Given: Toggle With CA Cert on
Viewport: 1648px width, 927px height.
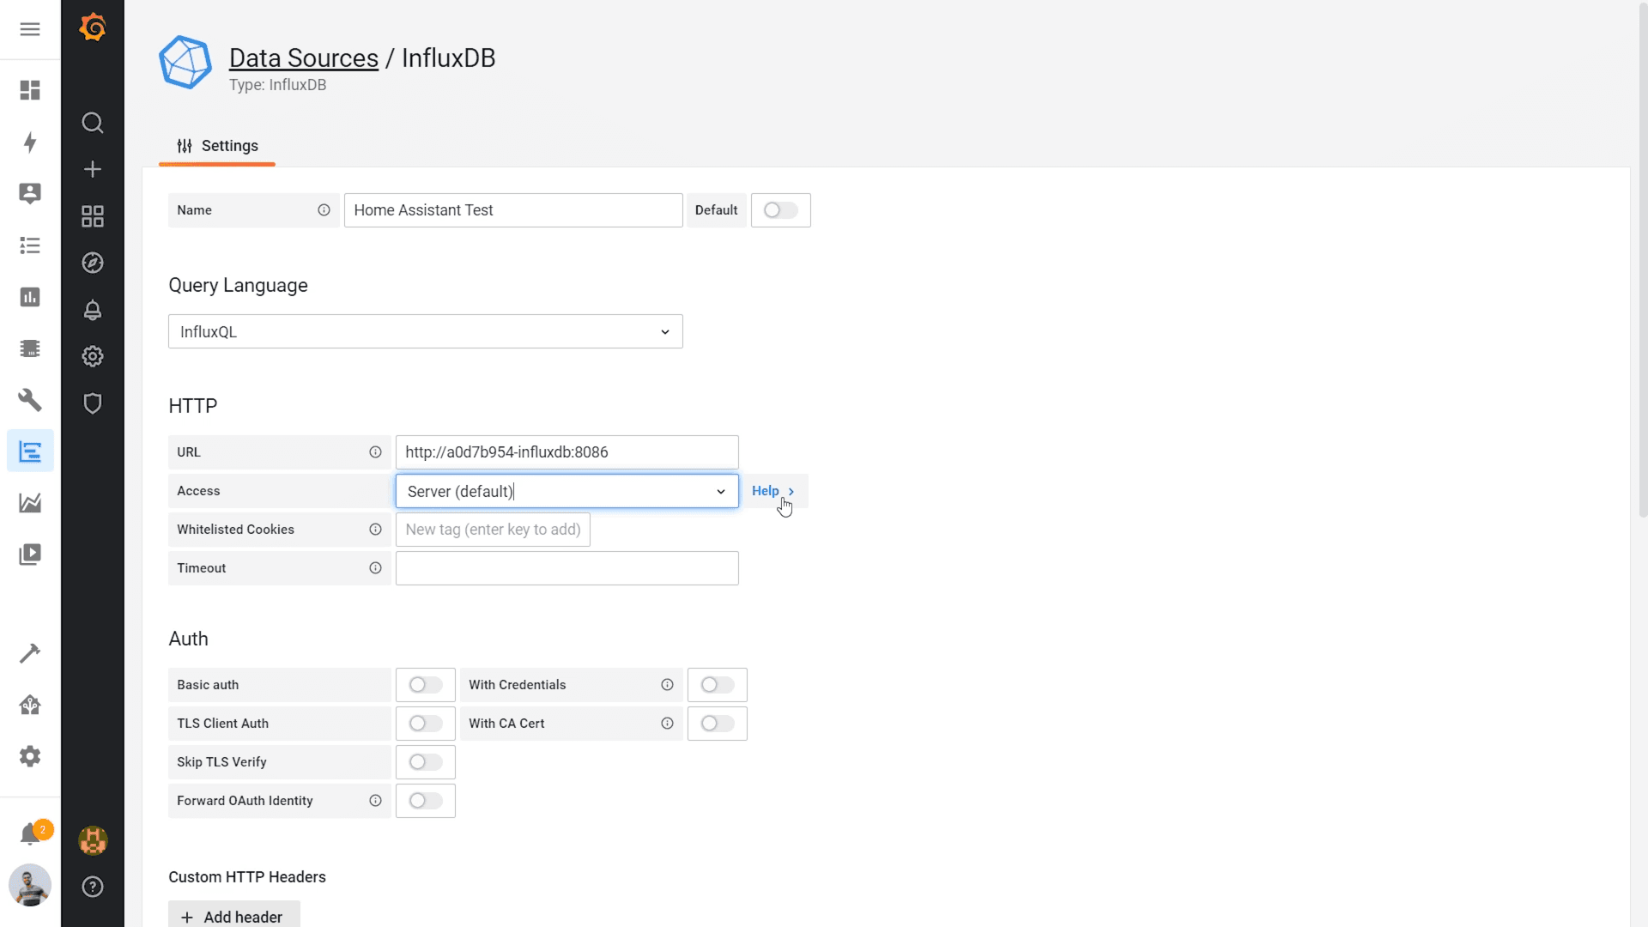Looking at the screenshot, I should 718,724.
